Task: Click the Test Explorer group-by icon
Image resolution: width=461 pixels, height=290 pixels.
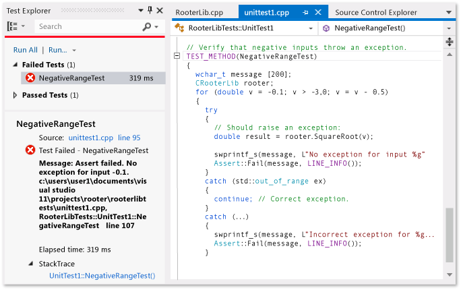Action: [13, 26]
